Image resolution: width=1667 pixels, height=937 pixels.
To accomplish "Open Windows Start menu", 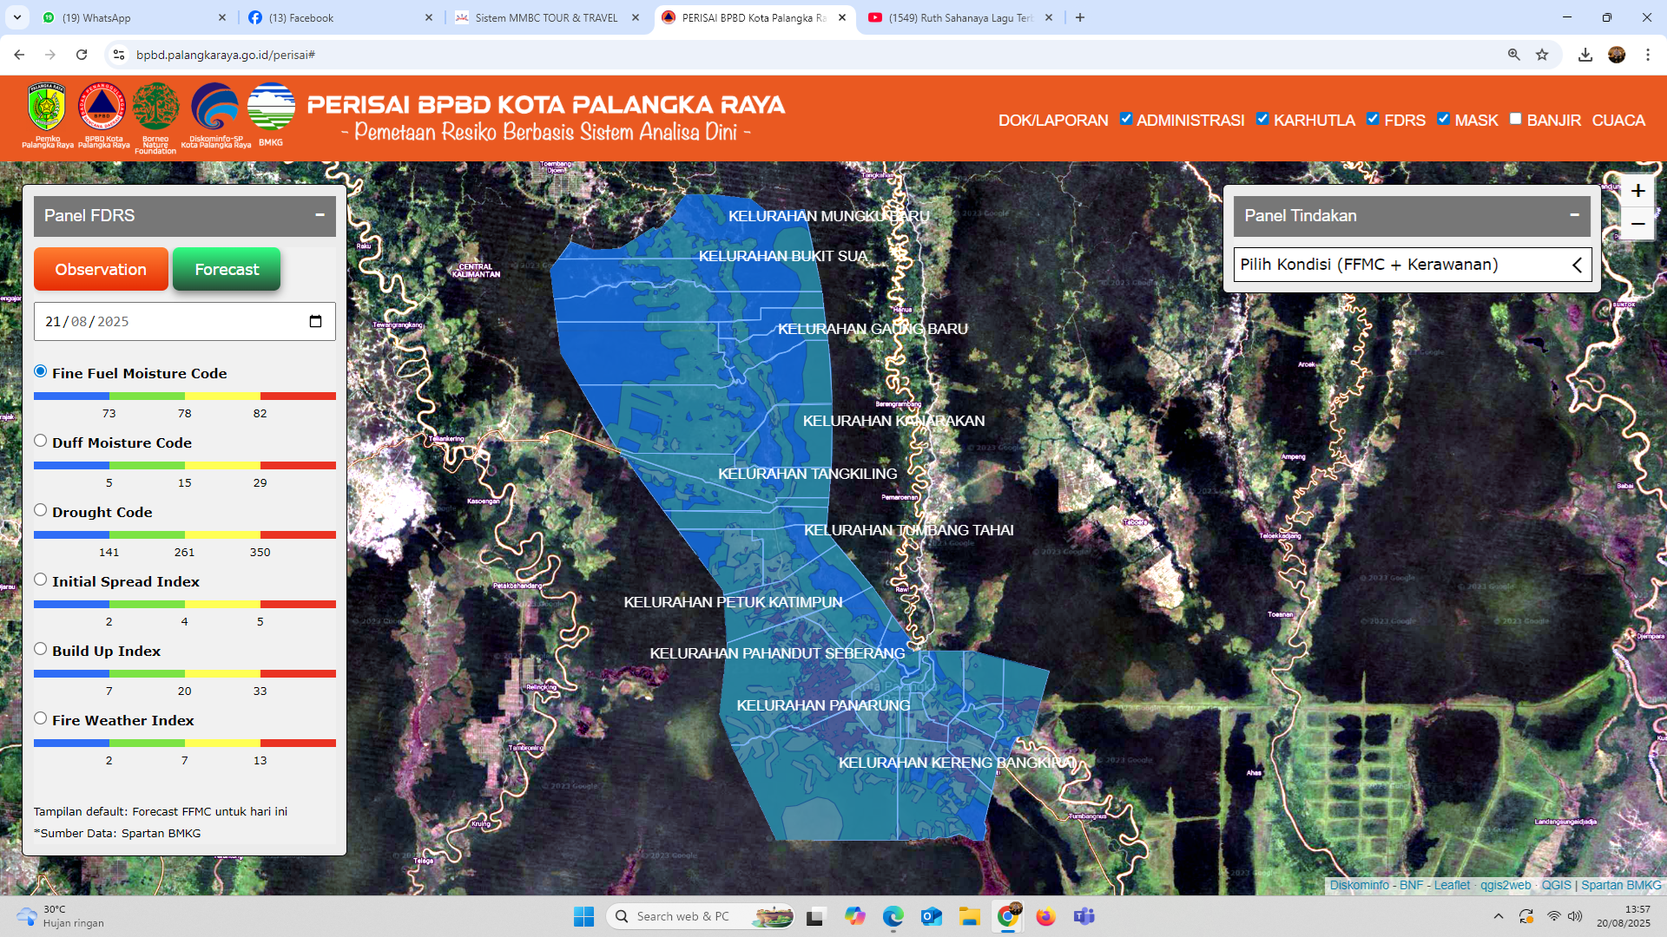I will [583, 916].
